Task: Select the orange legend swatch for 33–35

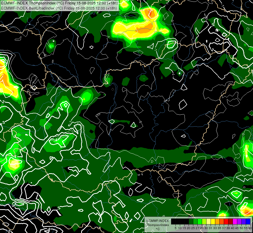Action: 217,221
